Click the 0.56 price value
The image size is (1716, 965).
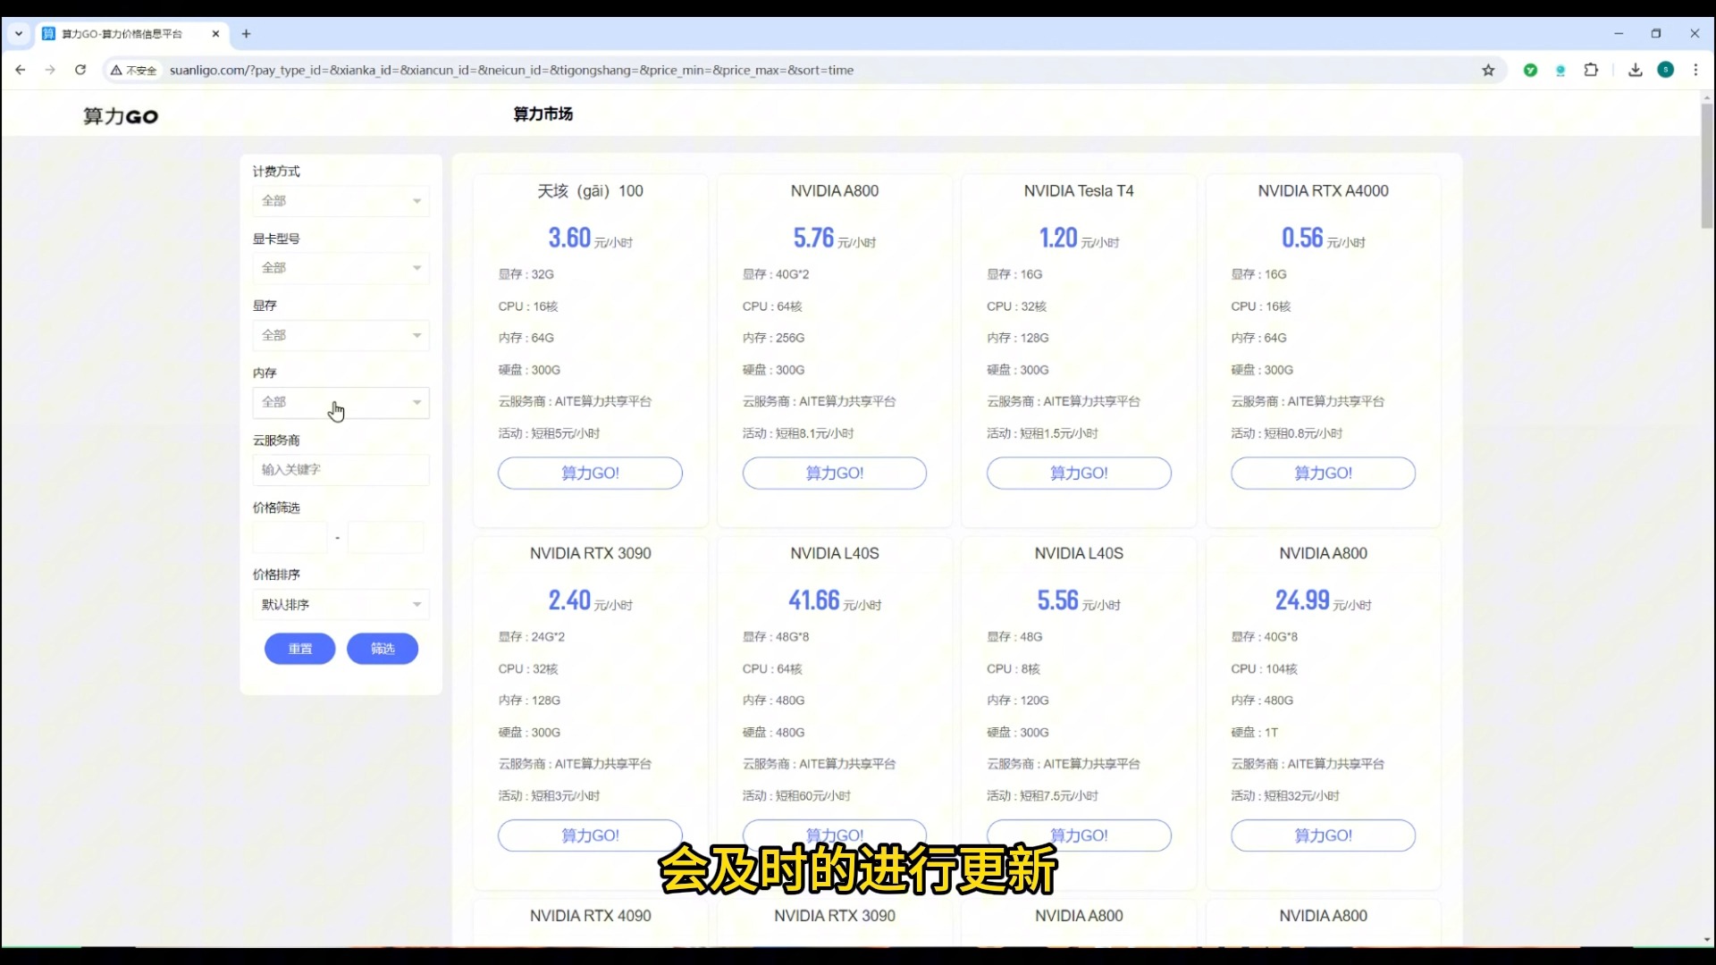(1302, 238)
